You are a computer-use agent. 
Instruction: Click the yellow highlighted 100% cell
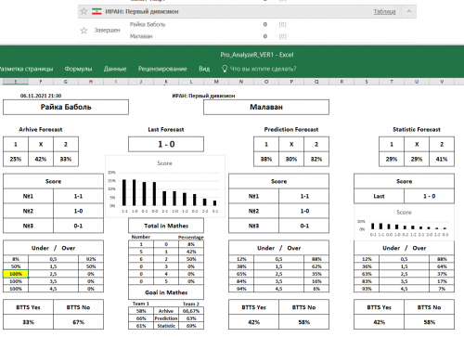pyautogui.click(x=16, y=274)
